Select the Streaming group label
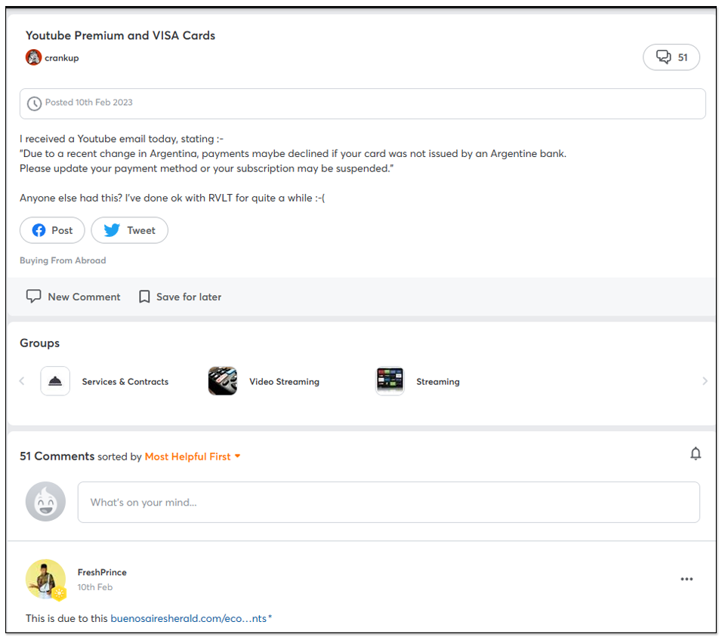The width and height of the screenshot is (722, 640). [x=438, y=381]
